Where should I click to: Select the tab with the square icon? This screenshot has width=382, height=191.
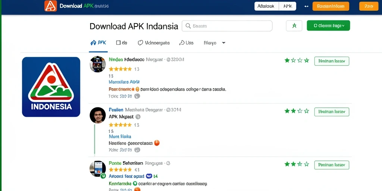click(x=122, y=43)
